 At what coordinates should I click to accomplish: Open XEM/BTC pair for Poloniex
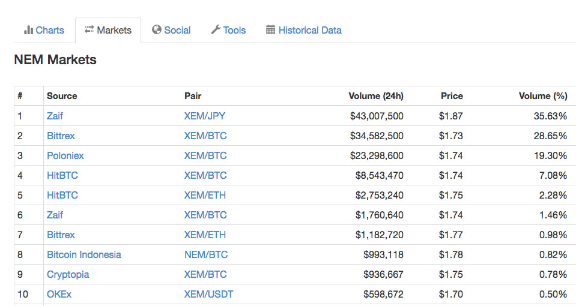(x=205, y=155)
